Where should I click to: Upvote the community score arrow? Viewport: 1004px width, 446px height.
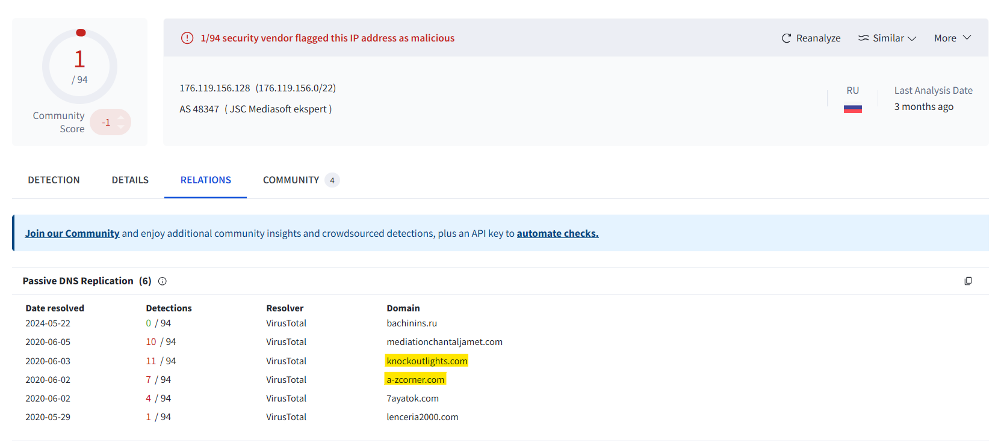pyautogui.click(x=121, y=118)
